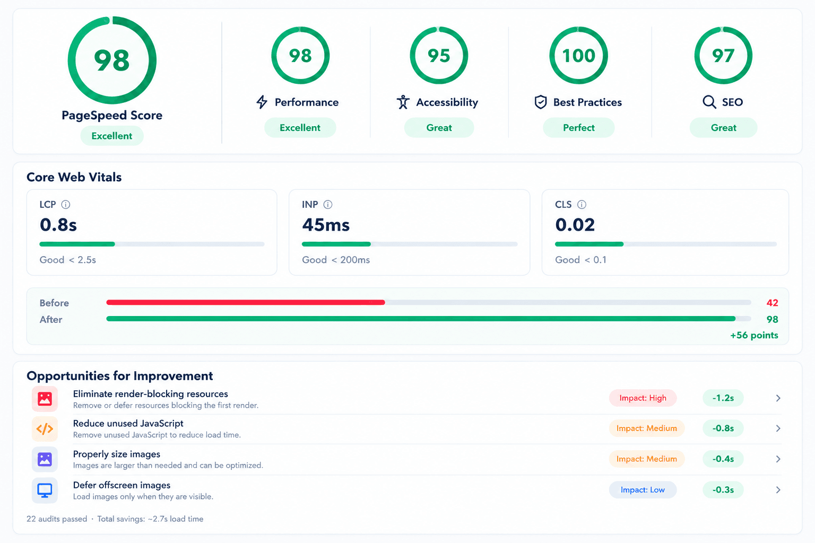Expand the Defer offscreen images row chevron
815x543 pixels.
[x=778, y=490]
